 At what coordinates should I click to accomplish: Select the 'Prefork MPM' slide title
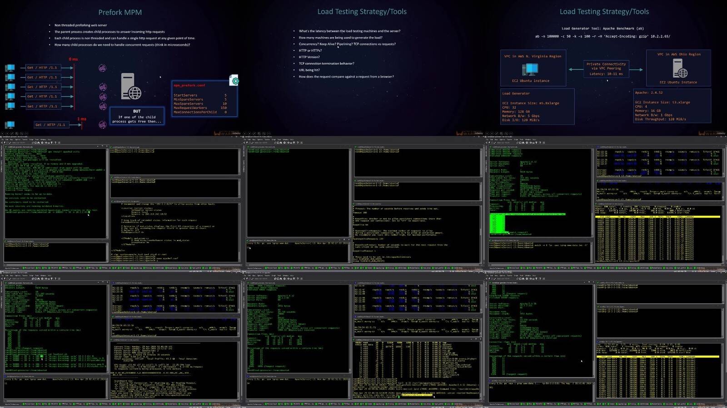120,12
